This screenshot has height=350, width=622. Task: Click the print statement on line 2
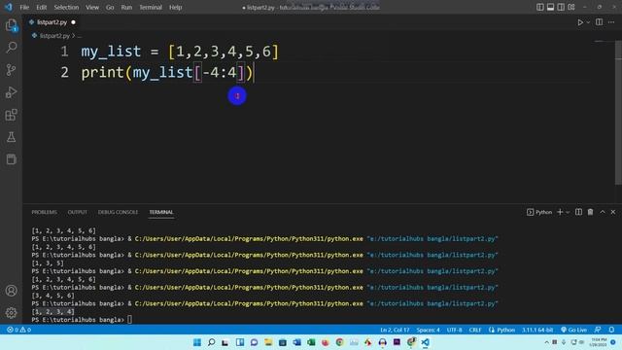click(166, 73)
